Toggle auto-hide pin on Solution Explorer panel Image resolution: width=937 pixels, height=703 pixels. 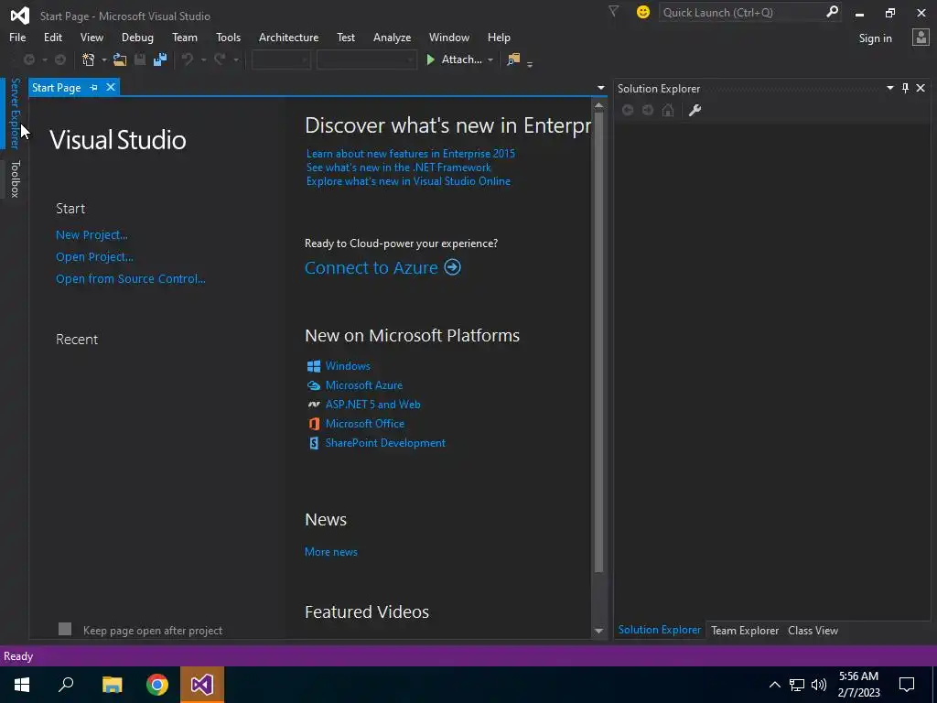[x=905, y=89]
